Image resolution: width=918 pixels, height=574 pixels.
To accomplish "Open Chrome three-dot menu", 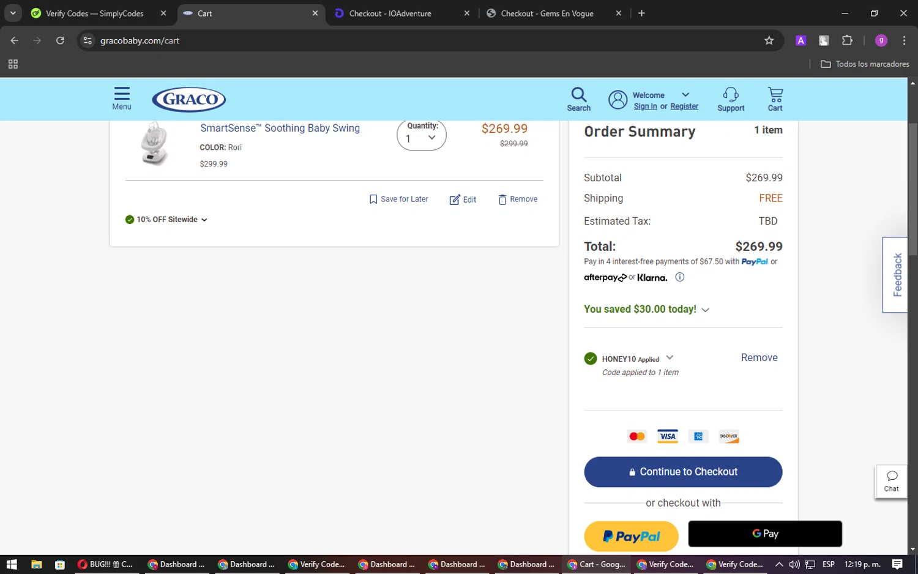I will pos(904,40).
